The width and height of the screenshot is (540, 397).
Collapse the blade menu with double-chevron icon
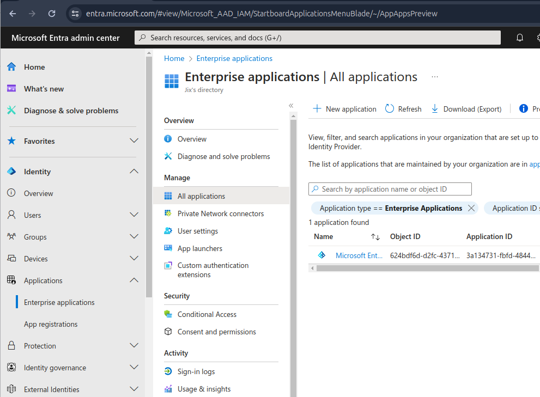[x=291, y=106]
